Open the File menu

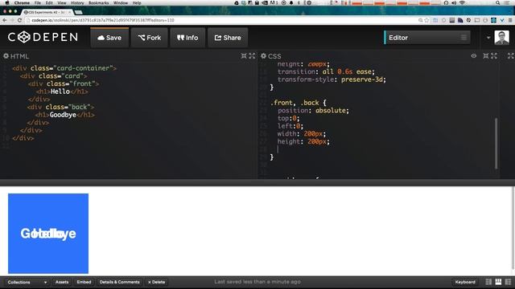click(38, 3)
